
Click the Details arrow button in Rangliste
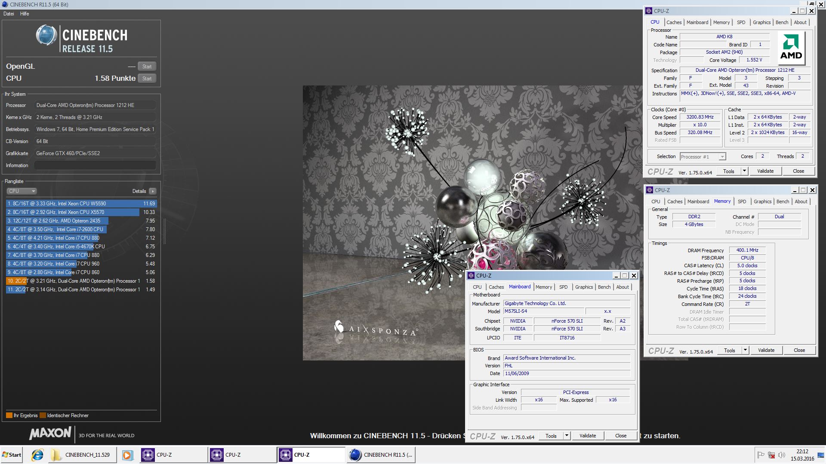point(153,191)
